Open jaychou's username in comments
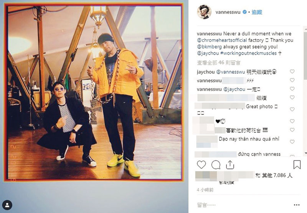Screen dimensions: 307x213 tap(206, 72)
